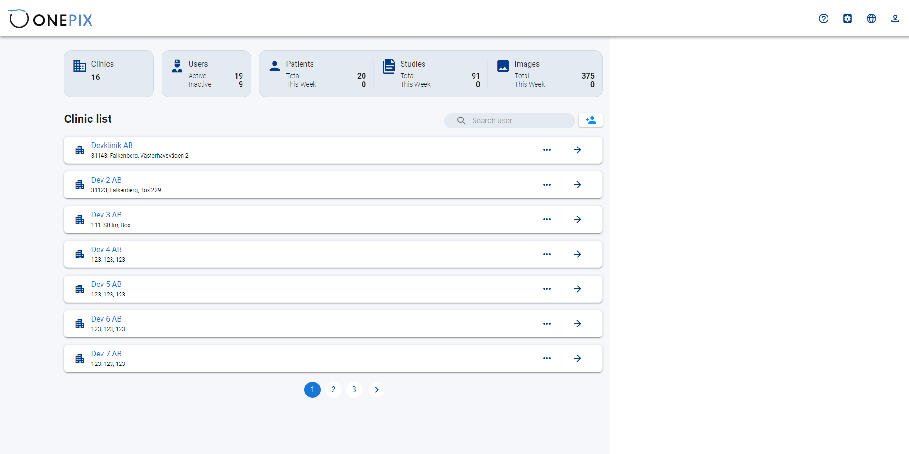Click the Dev 3 AB clinic link
Viewport: 909px width, 454px height.
pos(106,215)
